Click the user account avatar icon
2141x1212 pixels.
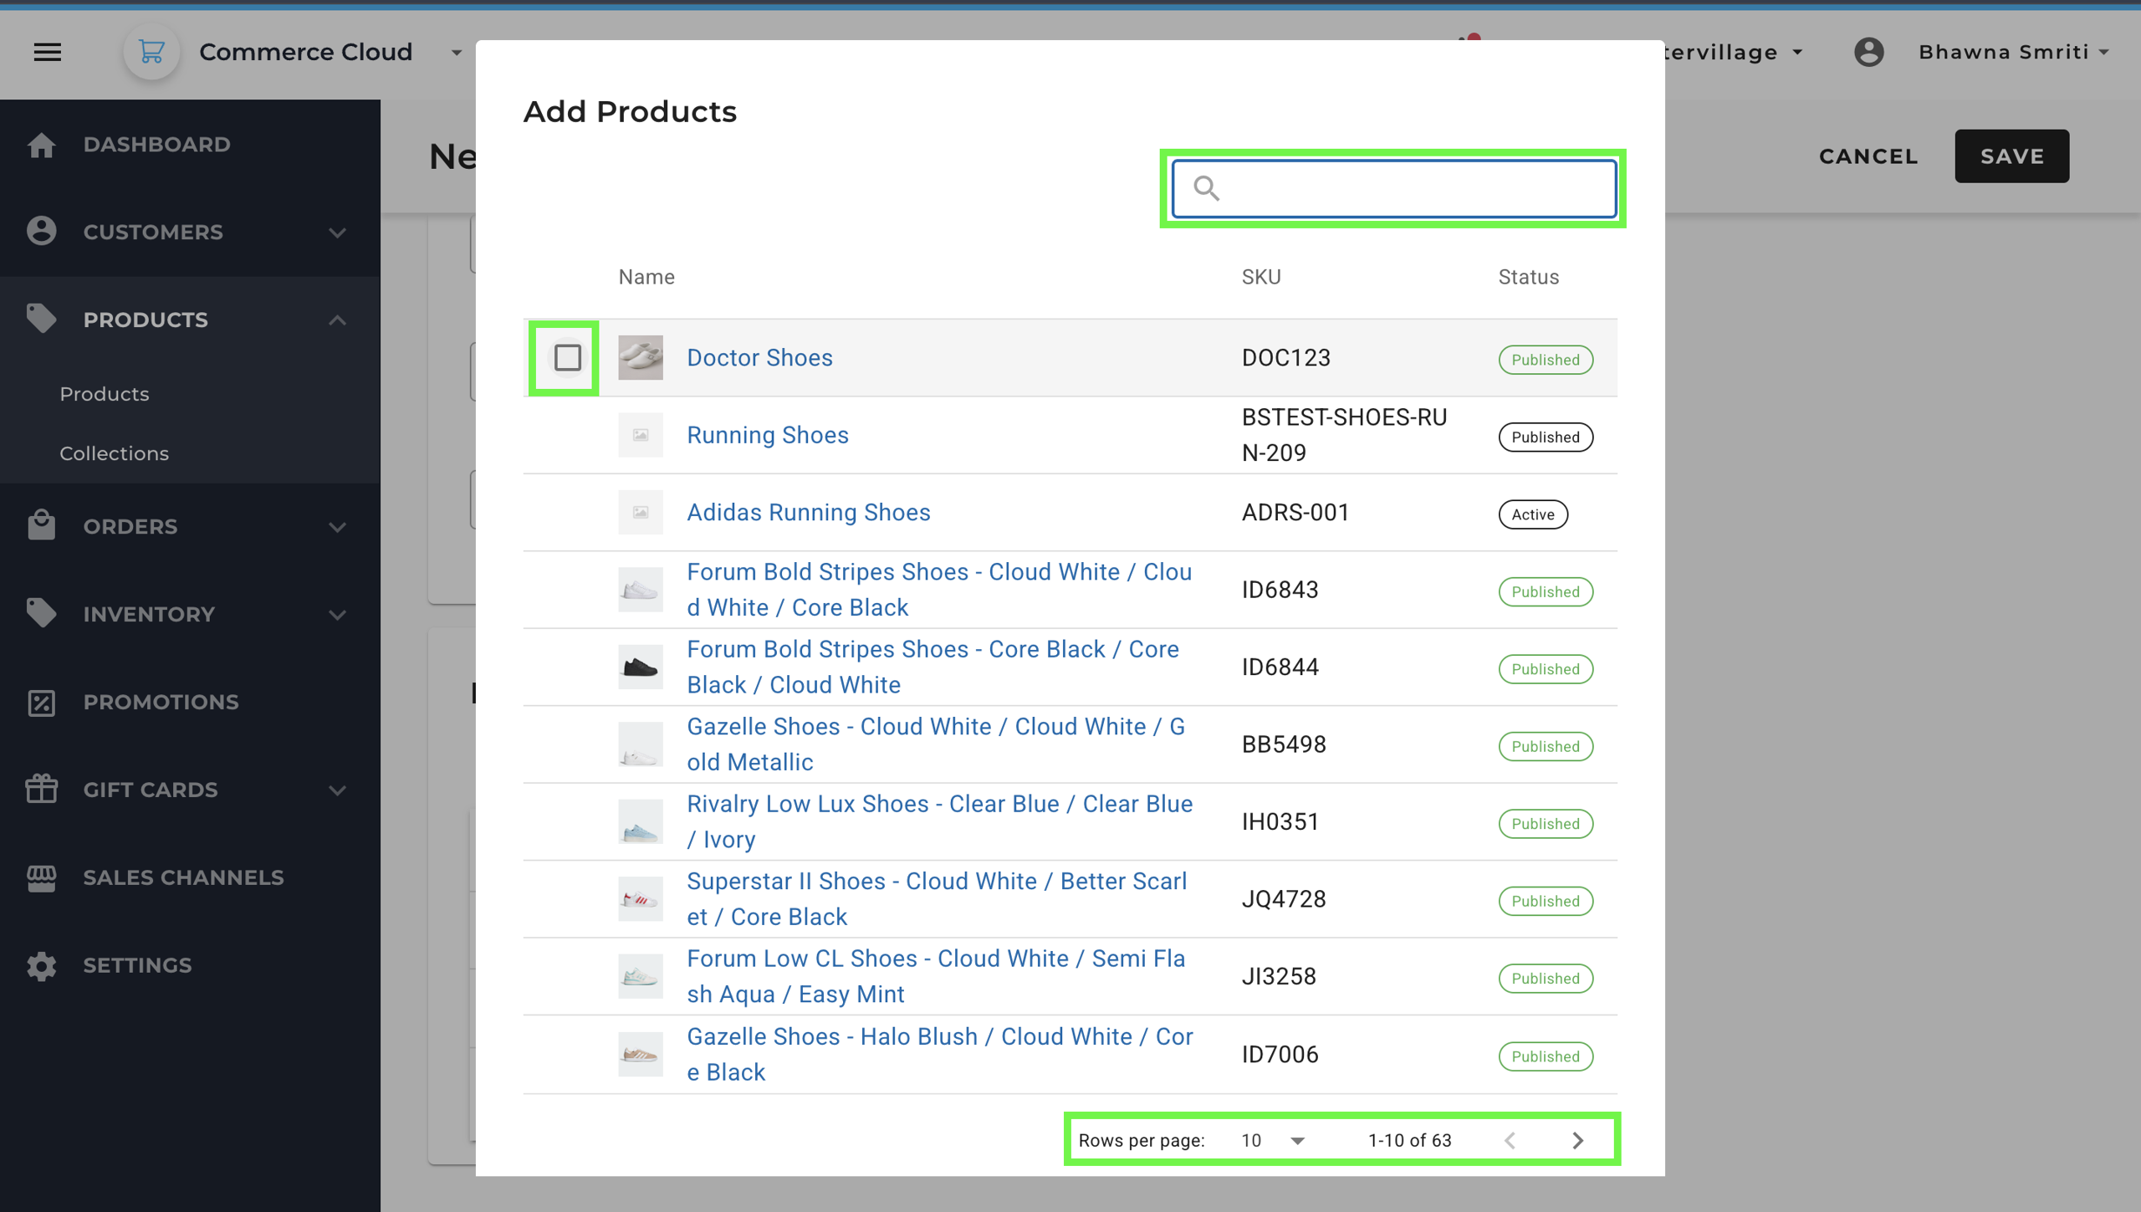point(1868,52)
